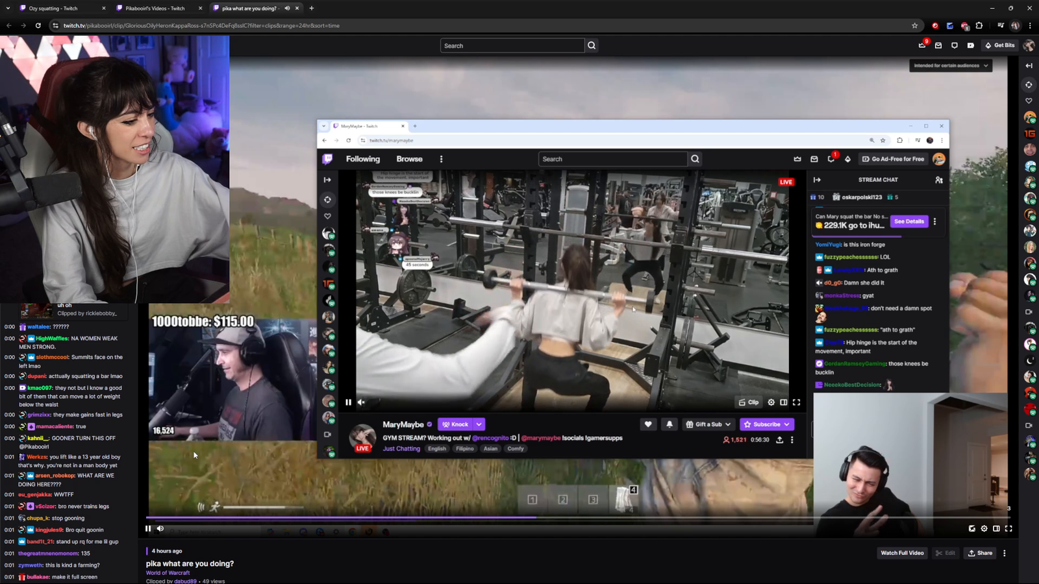Click the Twitch search input field
The height and width of the screenshot is (584, 1039).
pos(512,45)
